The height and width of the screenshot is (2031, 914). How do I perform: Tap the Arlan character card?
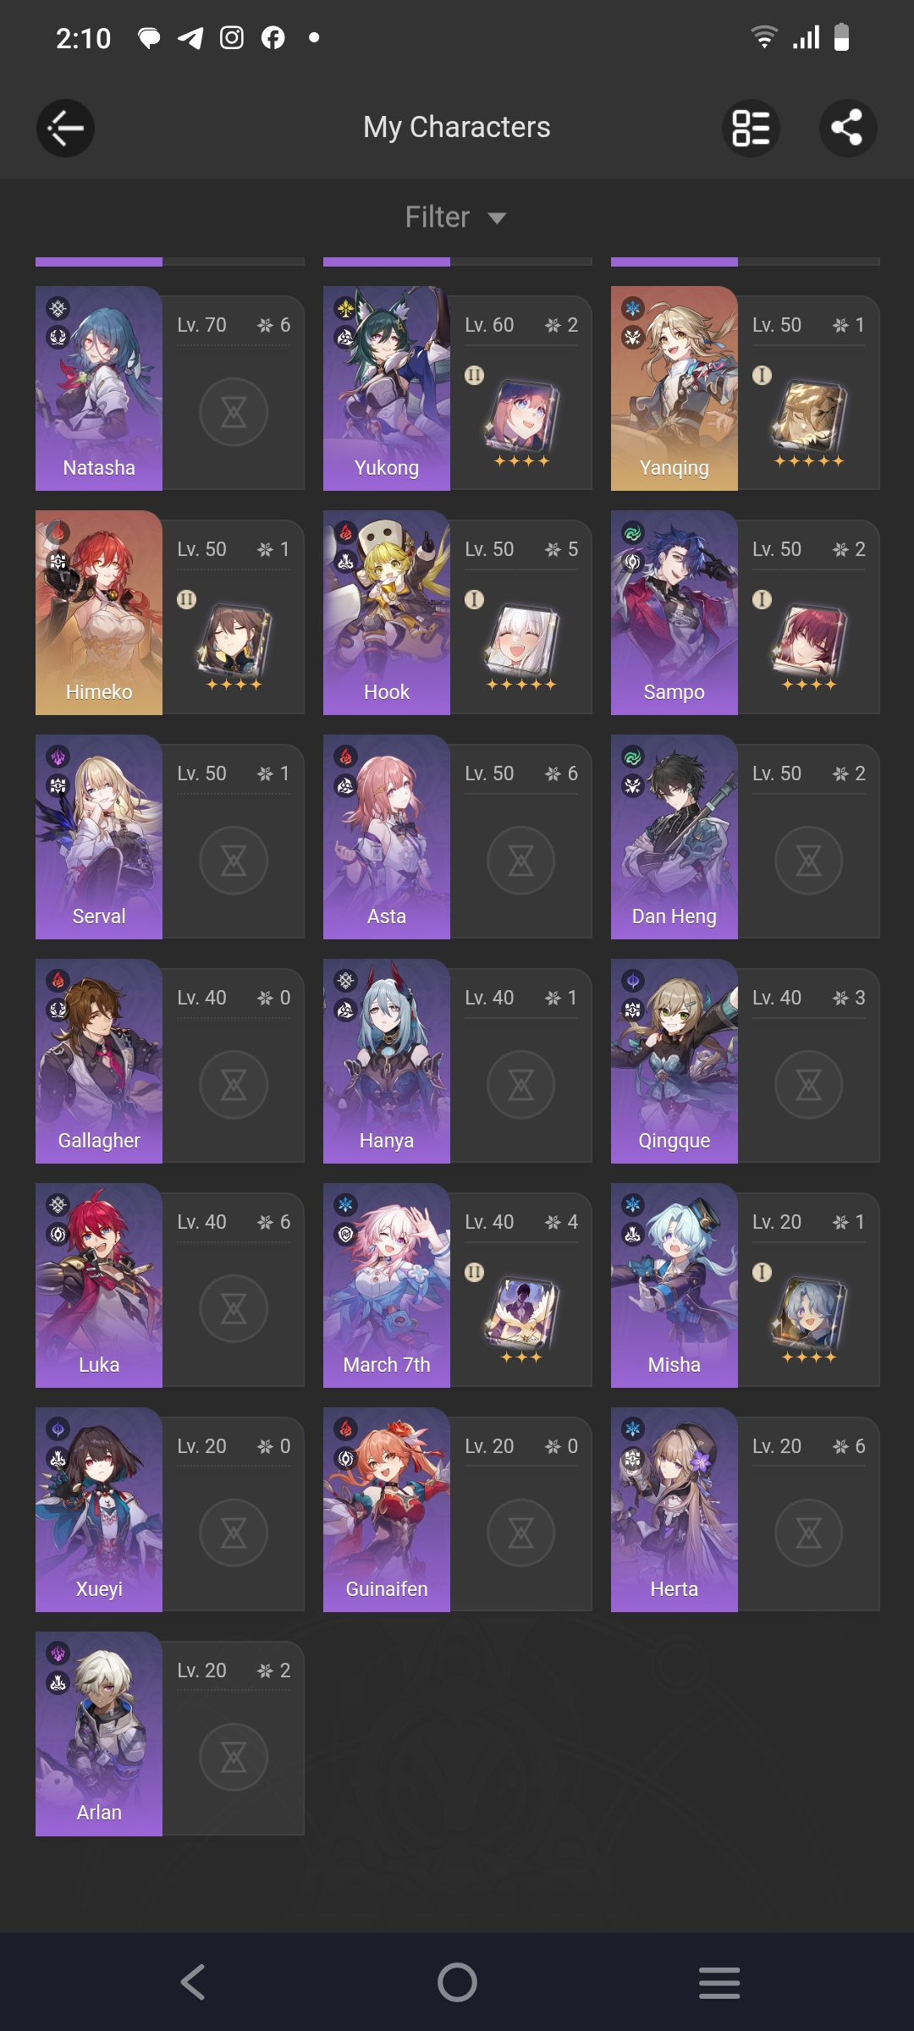point(169,1734)
